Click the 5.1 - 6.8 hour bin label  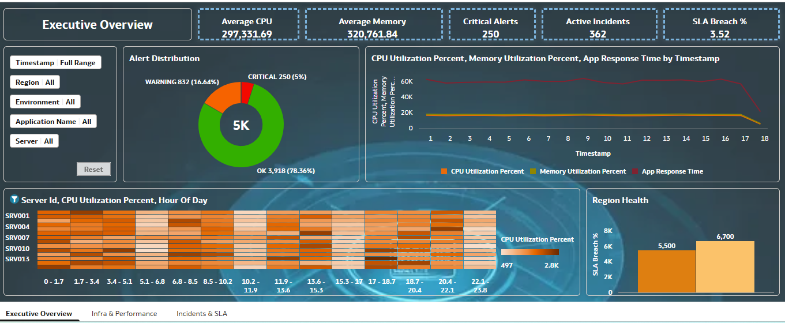[152, 281]
